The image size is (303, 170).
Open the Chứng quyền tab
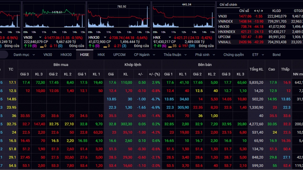[233, 55]
